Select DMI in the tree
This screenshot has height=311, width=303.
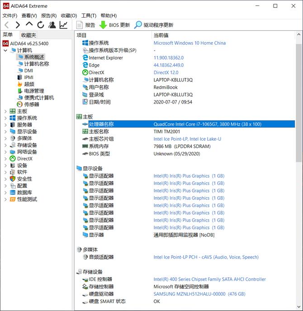tap(25, 71)
